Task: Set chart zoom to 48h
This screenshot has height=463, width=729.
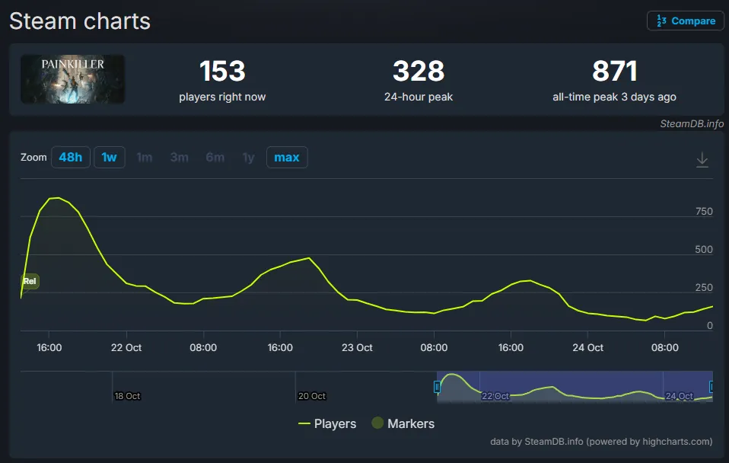Action: 70,158
